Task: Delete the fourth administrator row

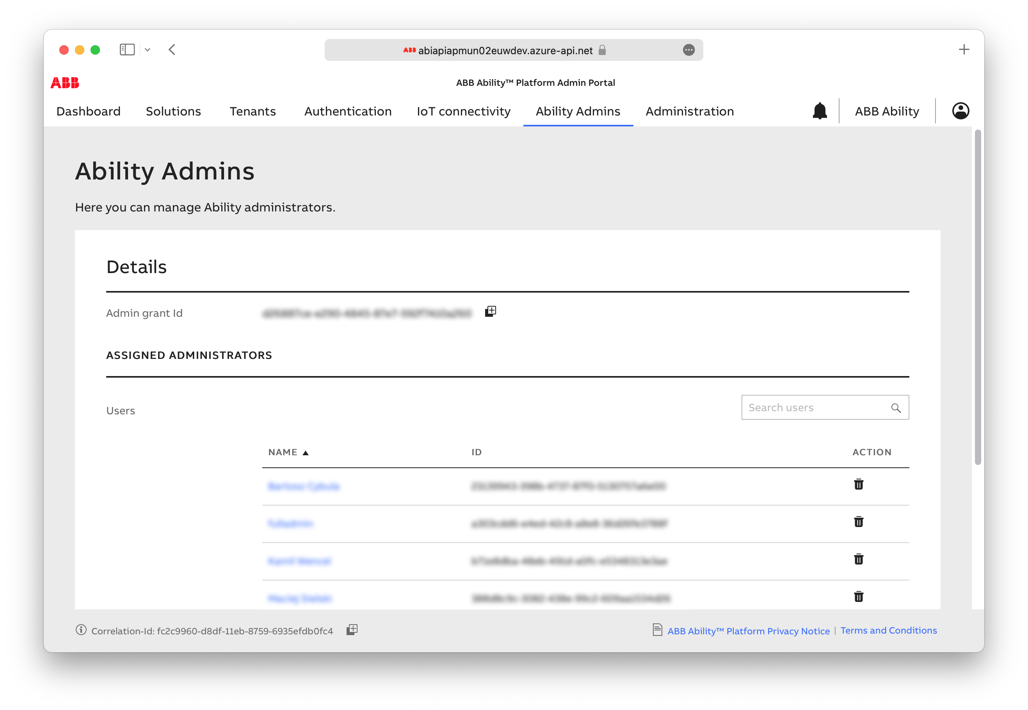Action: point(859,596)
